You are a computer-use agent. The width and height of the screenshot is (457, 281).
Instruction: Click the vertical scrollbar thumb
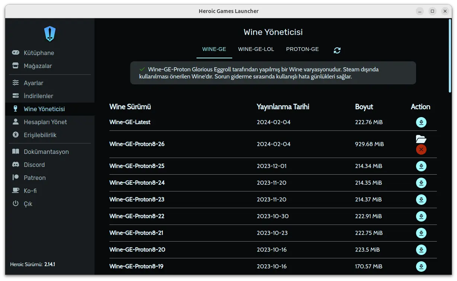[450, 56]
